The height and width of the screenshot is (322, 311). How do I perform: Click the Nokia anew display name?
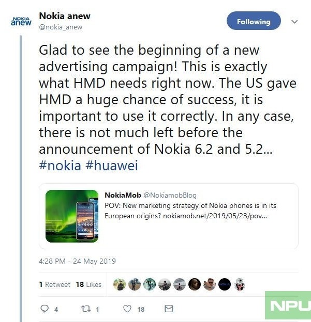point(65,16)
